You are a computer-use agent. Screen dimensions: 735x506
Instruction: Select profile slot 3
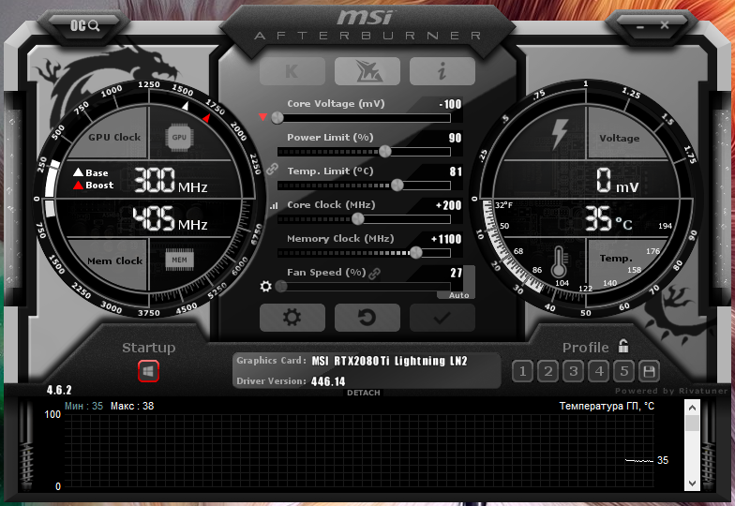574,371
